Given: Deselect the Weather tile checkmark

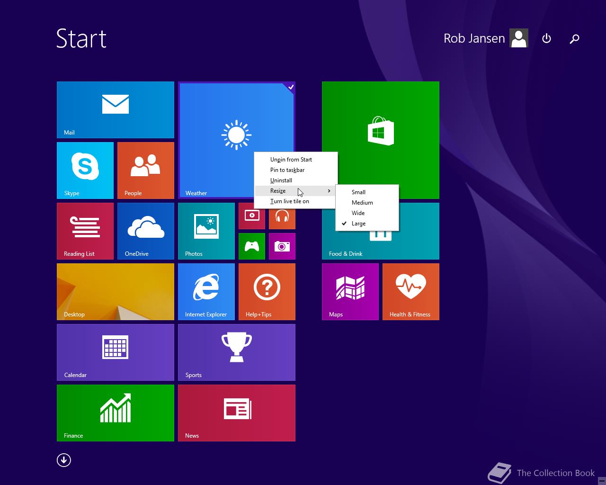Looking at the screenshot, I should coord(291,87).
